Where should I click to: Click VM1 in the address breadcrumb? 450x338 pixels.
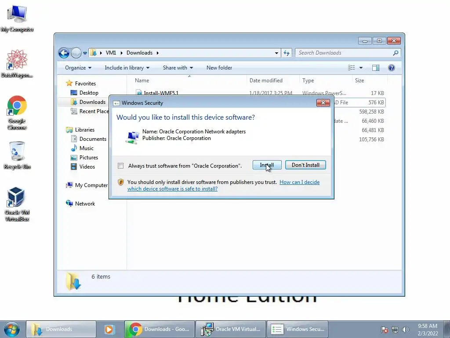[x=111, y=53]
